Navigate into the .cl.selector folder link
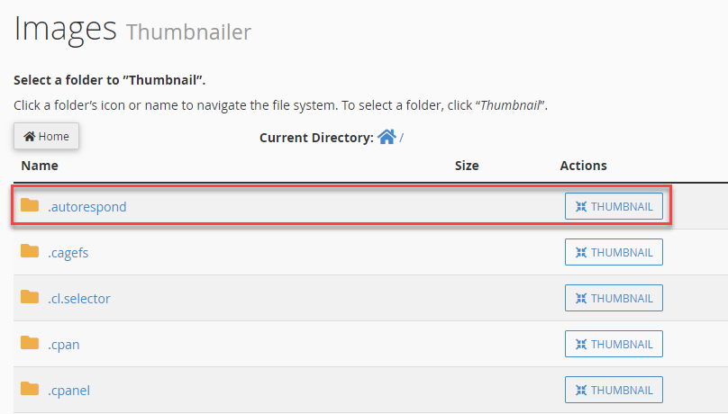The image size is (728, 414). [x=78, y=299]
